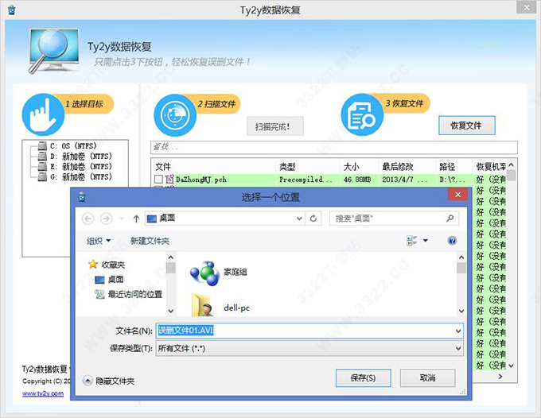
Task: Click the 2013/4/7 modified date cell
Action: pyautogui.click(x=404, y=180)
